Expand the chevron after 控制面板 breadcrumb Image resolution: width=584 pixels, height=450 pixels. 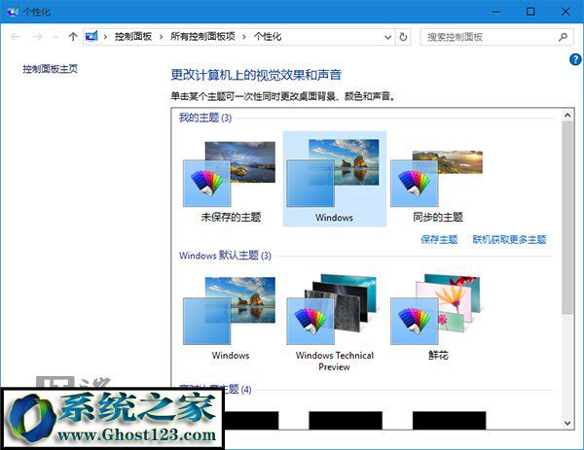click(x=161, y=37)
